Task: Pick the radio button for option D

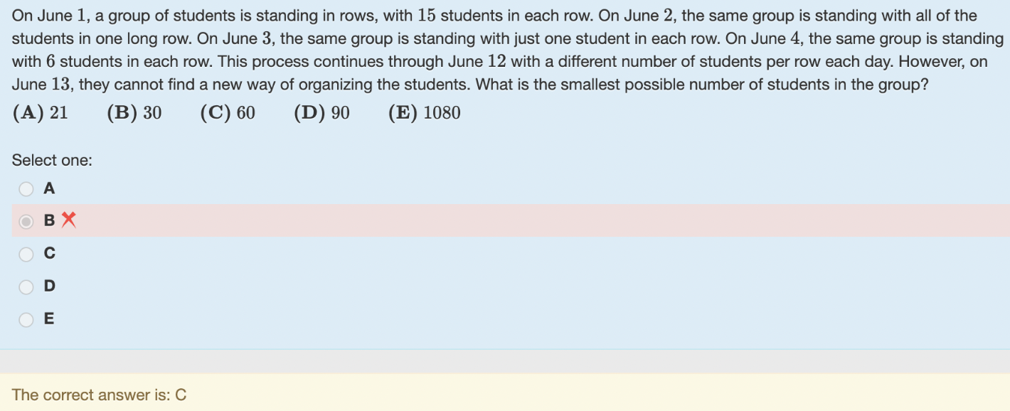Action: (26, 287)
